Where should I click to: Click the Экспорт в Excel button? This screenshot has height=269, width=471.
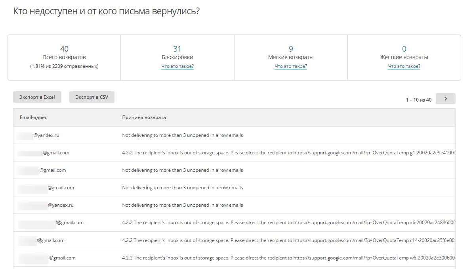pyautogui.click(x=37, y=97)
